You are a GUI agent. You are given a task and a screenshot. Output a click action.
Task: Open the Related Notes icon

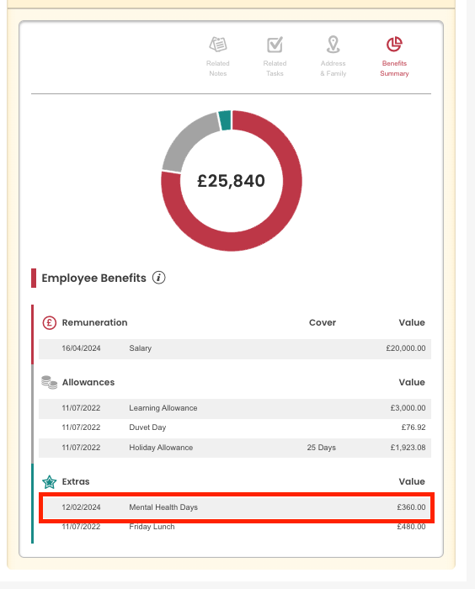pos(218,45)
